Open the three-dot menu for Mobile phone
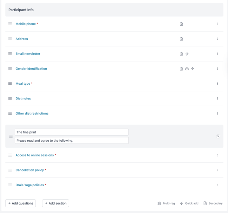 pos(217,24)
